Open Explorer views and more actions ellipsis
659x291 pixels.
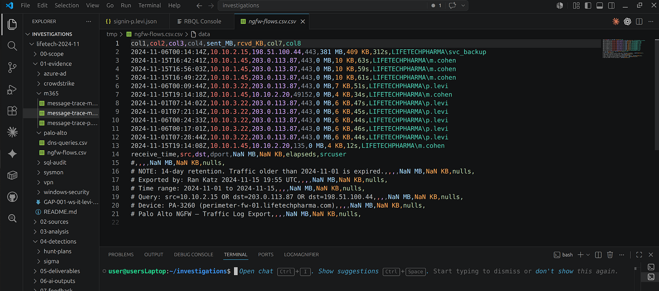(x=89, y=22)
